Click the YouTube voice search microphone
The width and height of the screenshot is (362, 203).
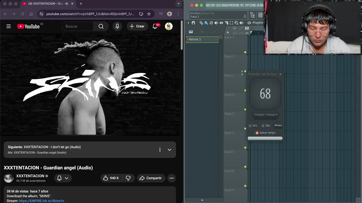click(x=117, y=26)
